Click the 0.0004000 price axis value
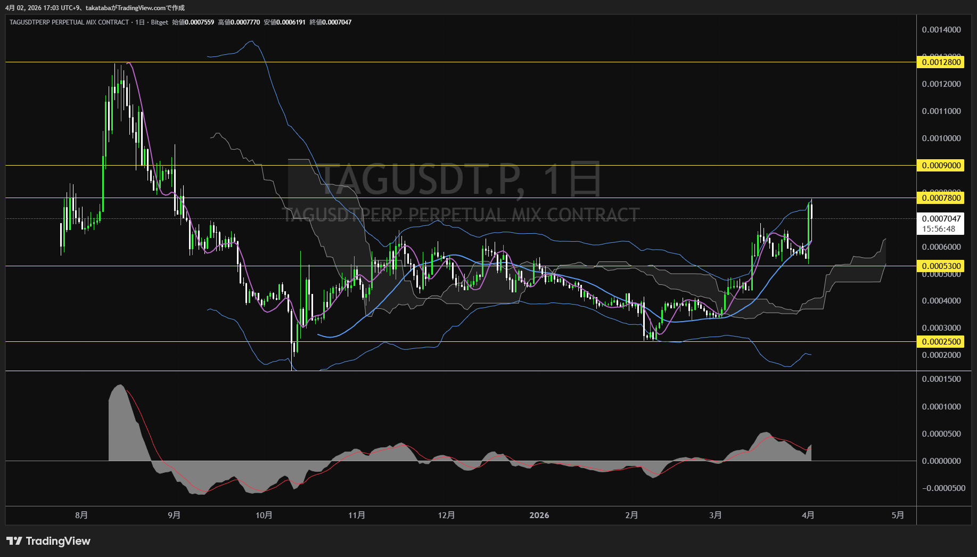This screenshot has width=977, height=557. [941, 301]
